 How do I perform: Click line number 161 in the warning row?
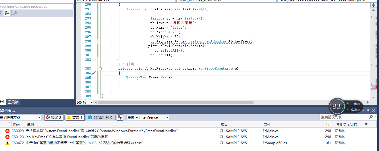tap(328, 143)
